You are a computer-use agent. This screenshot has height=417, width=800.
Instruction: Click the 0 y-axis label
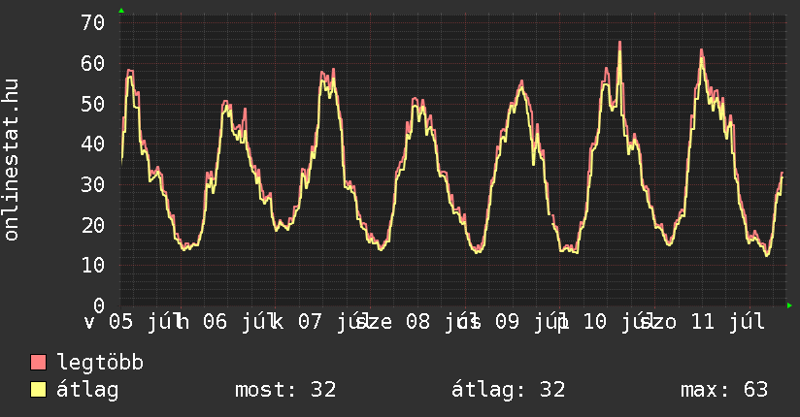[x=99, y=305]
